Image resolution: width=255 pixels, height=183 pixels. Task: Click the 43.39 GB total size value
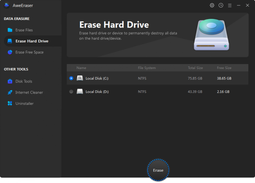pyautogui.click(x=195, y=91)
